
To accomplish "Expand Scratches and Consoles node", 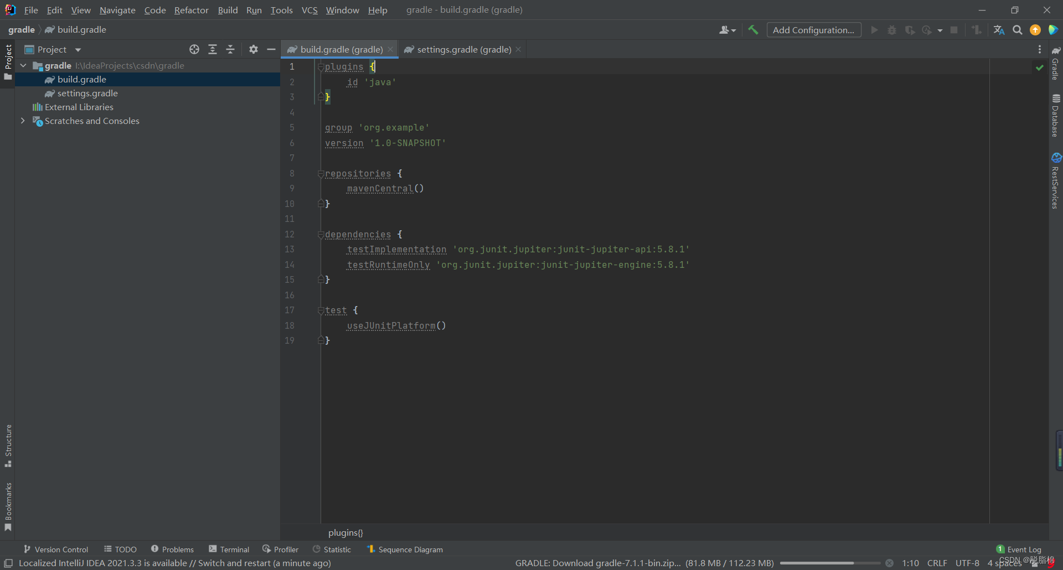I will coord(23,121).
